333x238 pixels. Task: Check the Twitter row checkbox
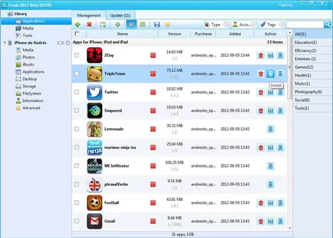pyautogui.click(x=76, y=92)
